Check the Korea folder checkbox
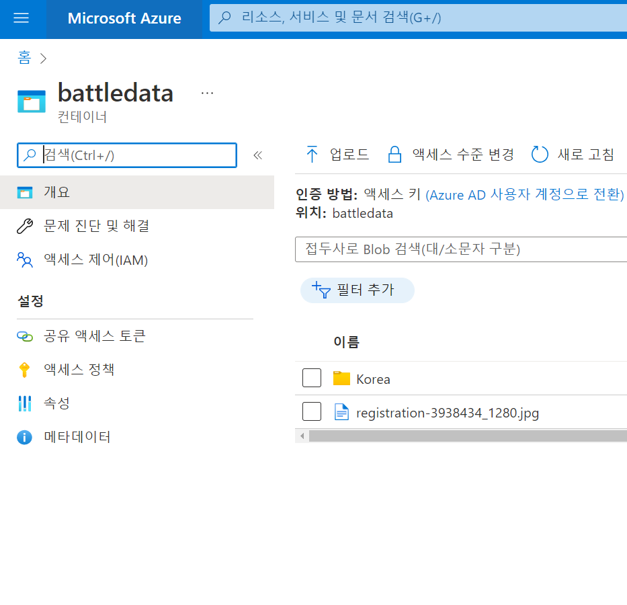Image resolution: width=627 pixels, height=605 pixels. coord(312,378)
